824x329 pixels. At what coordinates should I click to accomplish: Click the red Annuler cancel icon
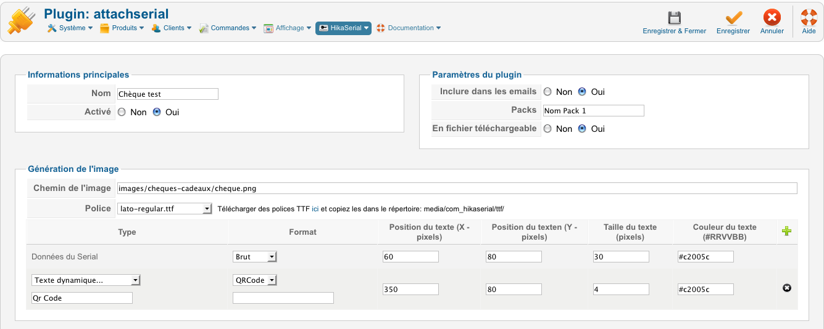click(x=772, y=18)
